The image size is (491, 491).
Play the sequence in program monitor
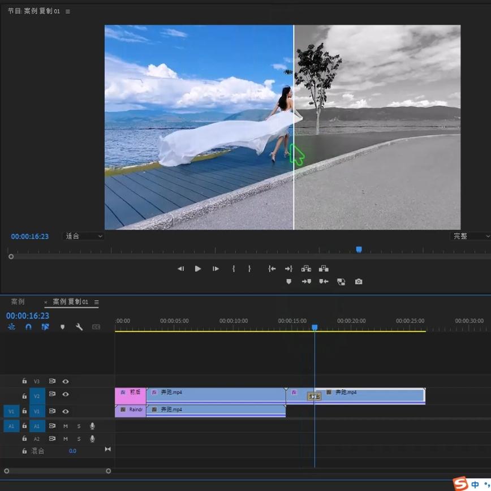point(198,269)
